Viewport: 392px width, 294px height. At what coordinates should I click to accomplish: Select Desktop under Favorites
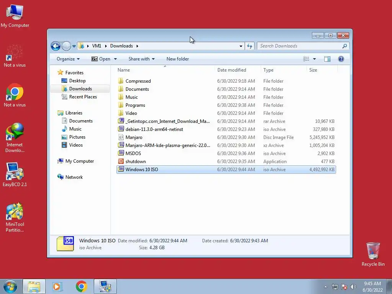click(x=77, y=81)
